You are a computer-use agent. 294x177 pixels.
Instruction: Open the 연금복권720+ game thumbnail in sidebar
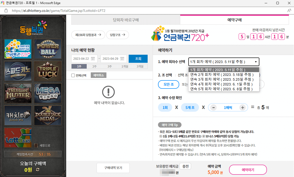tap(18, 49)
